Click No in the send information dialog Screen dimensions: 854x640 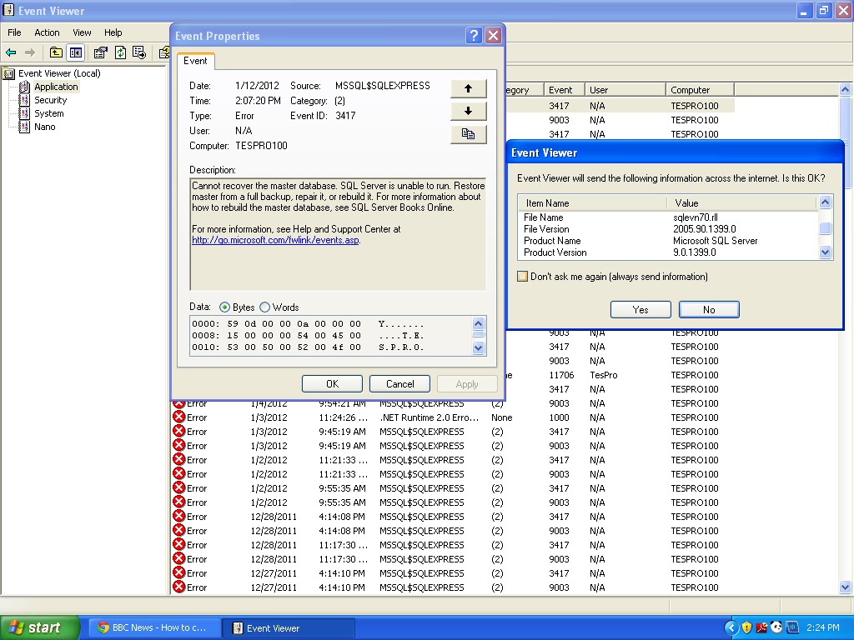(708, 309)
